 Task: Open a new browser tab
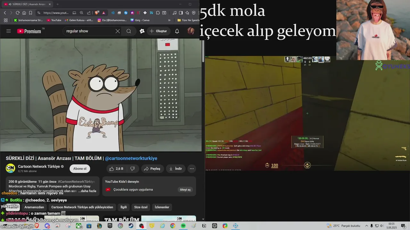pyautogui.click(x=58, y=4)
